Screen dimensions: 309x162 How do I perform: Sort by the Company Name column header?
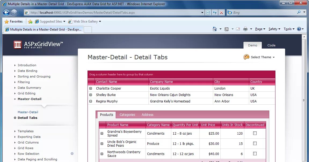pyautogui.click(x=181, y=82)
